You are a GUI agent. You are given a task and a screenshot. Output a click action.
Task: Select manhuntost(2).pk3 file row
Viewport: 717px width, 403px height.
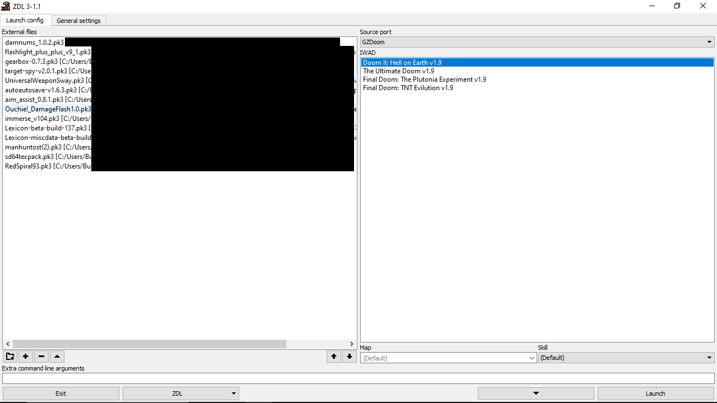coord(179,147)
